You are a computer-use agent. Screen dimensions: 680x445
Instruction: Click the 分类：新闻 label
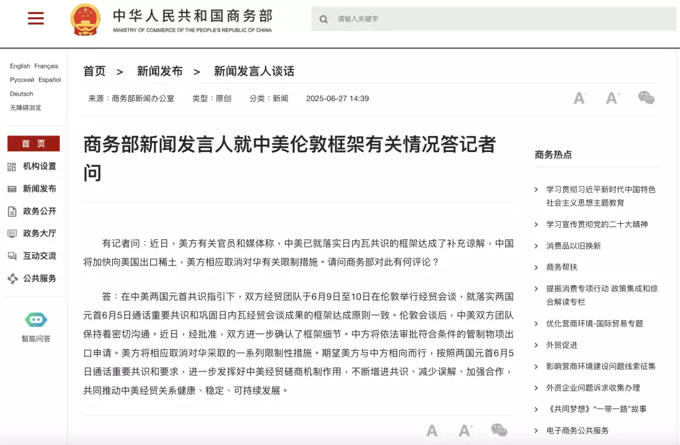[x=268, y=98]
